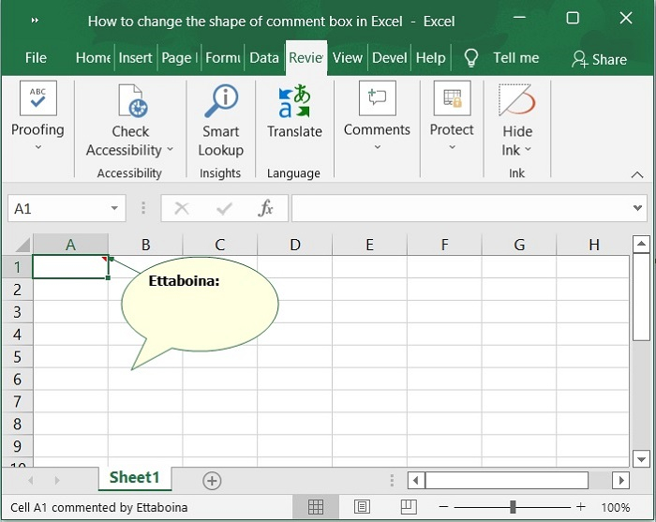
Task: Click the Share button label
Action: 609,59
